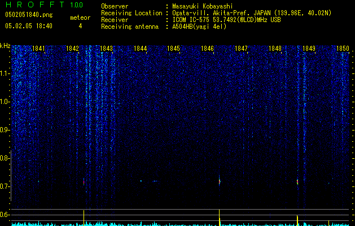Viewport: 355px width, 226px height.
Task: Click the 1841 time axis label
Action: coord(38,49)
